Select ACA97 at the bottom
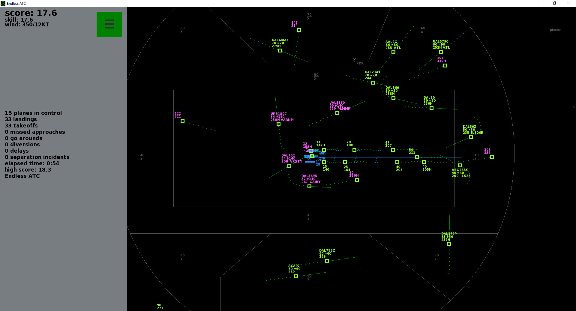Image resolution: width=576 pixels, height=311 pixels. (296, 277)
